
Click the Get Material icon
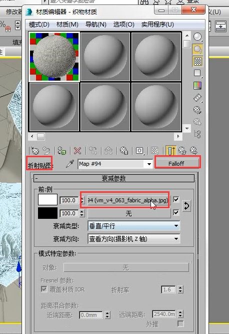point(35,151)
